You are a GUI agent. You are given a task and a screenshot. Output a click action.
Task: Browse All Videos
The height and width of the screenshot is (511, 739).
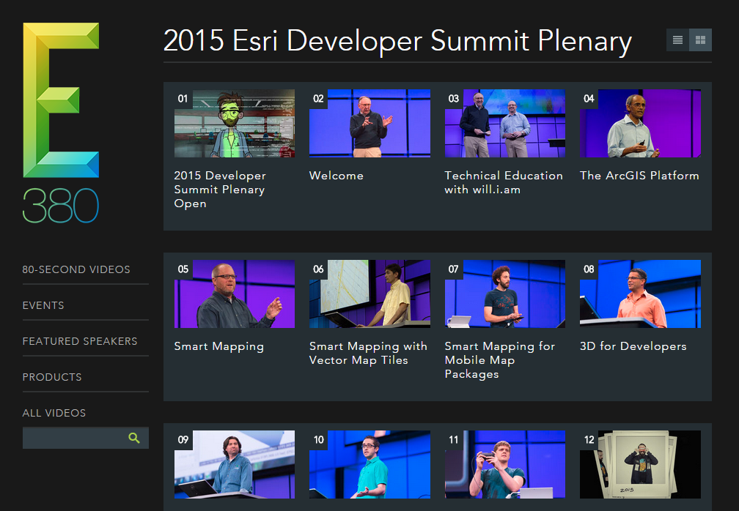click(x=54, y=413)
